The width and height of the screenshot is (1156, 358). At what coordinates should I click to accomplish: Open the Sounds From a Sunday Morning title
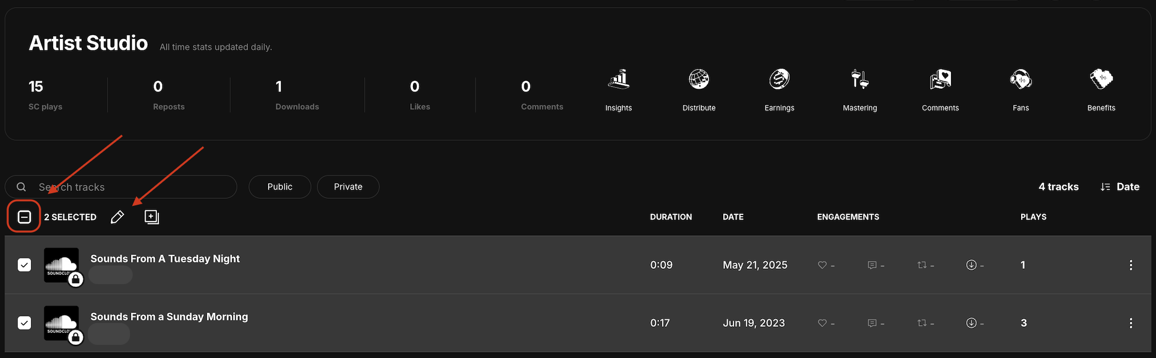[x=169, y=317]
